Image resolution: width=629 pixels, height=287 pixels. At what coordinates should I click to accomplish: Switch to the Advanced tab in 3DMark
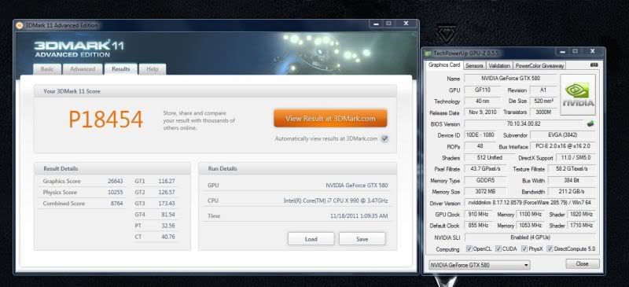pyautogui.click(x=83, y=69)
